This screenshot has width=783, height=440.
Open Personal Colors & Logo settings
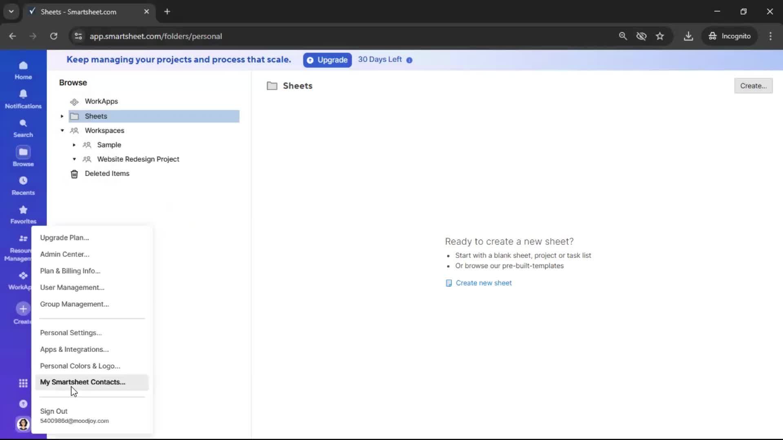coord(80,365)
